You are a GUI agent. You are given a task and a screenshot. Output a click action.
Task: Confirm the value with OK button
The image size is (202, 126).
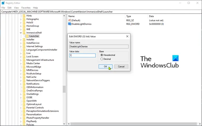[105, 67]
